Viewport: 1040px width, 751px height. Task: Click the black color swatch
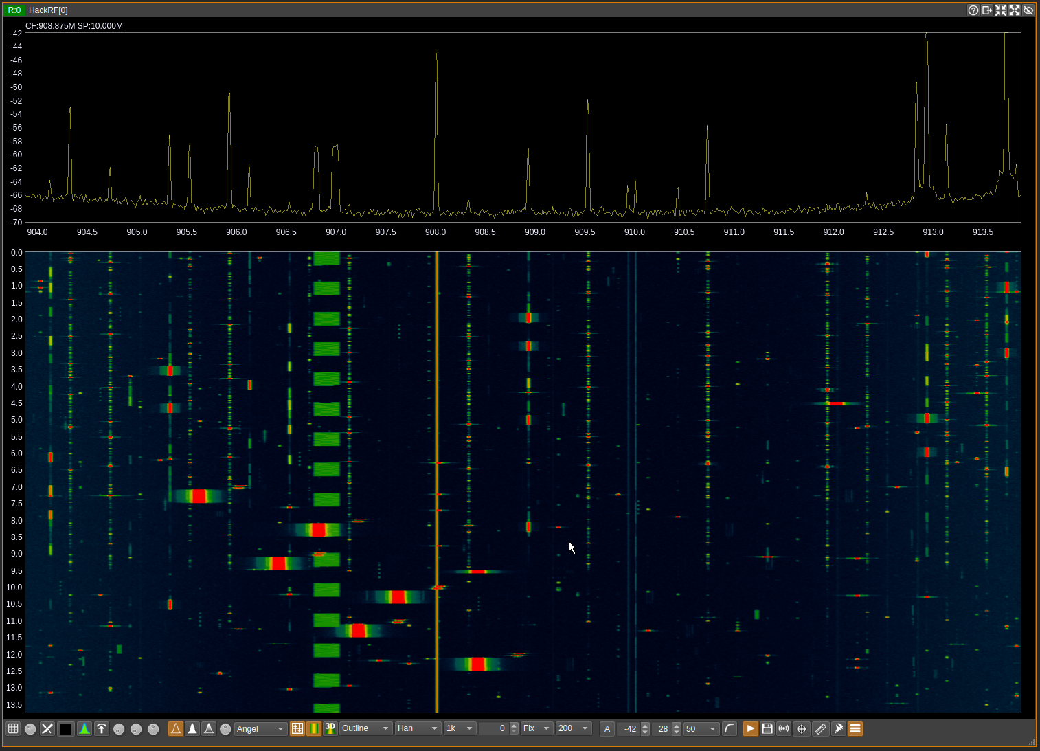pyautogui.click(x=66, y=728)
